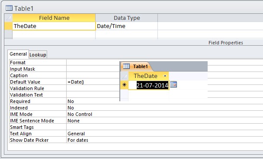This screenshot has width=263, height=159.
Task: Click the TheDate field name cell
Action: click(54, 26)
